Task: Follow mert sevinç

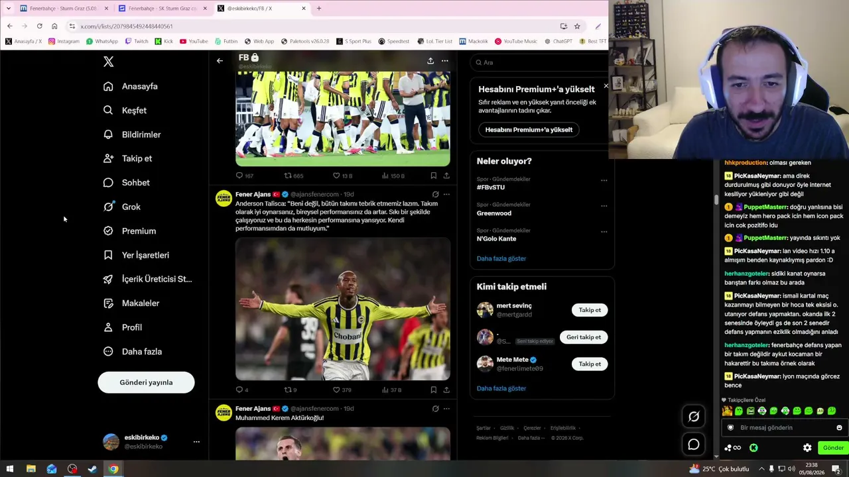Action: [590, 310]
